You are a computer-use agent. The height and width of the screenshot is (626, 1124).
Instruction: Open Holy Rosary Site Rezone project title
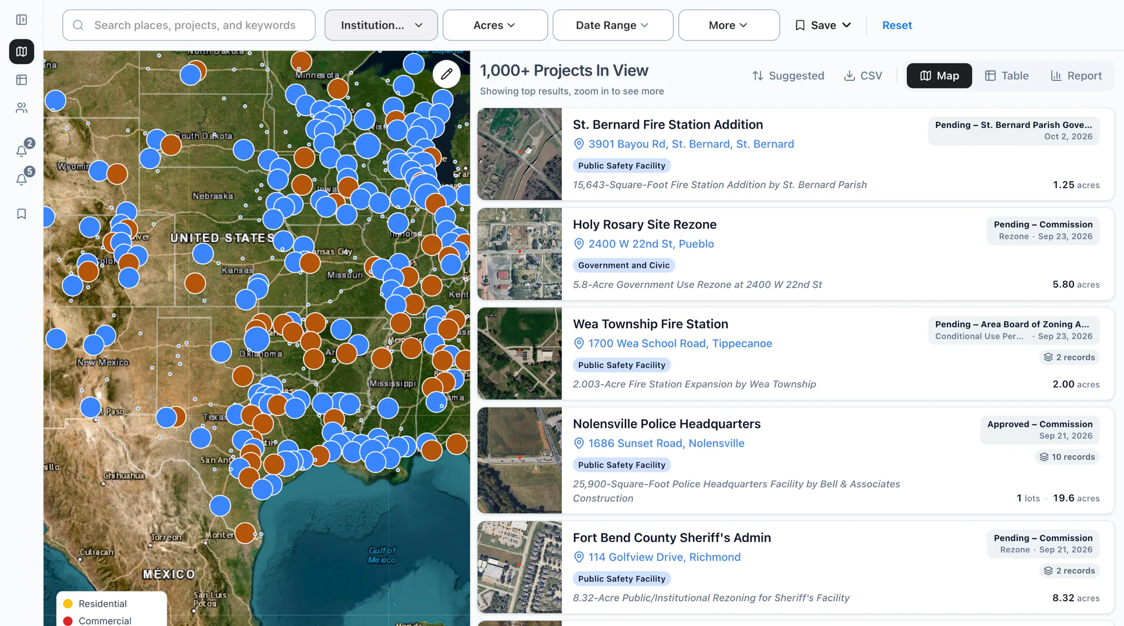click(x=644, y=224)
